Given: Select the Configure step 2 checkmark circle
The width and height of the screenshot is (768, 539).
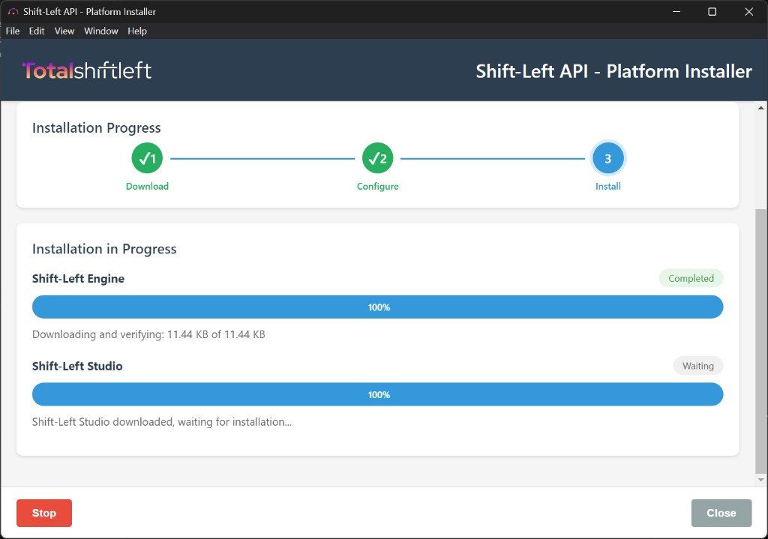Looking at the screenshot, I should [x=377, y=158].
